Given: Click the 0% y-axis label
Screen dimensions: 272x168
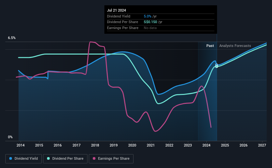Looking at the screenshot, I should click(10, 137).
